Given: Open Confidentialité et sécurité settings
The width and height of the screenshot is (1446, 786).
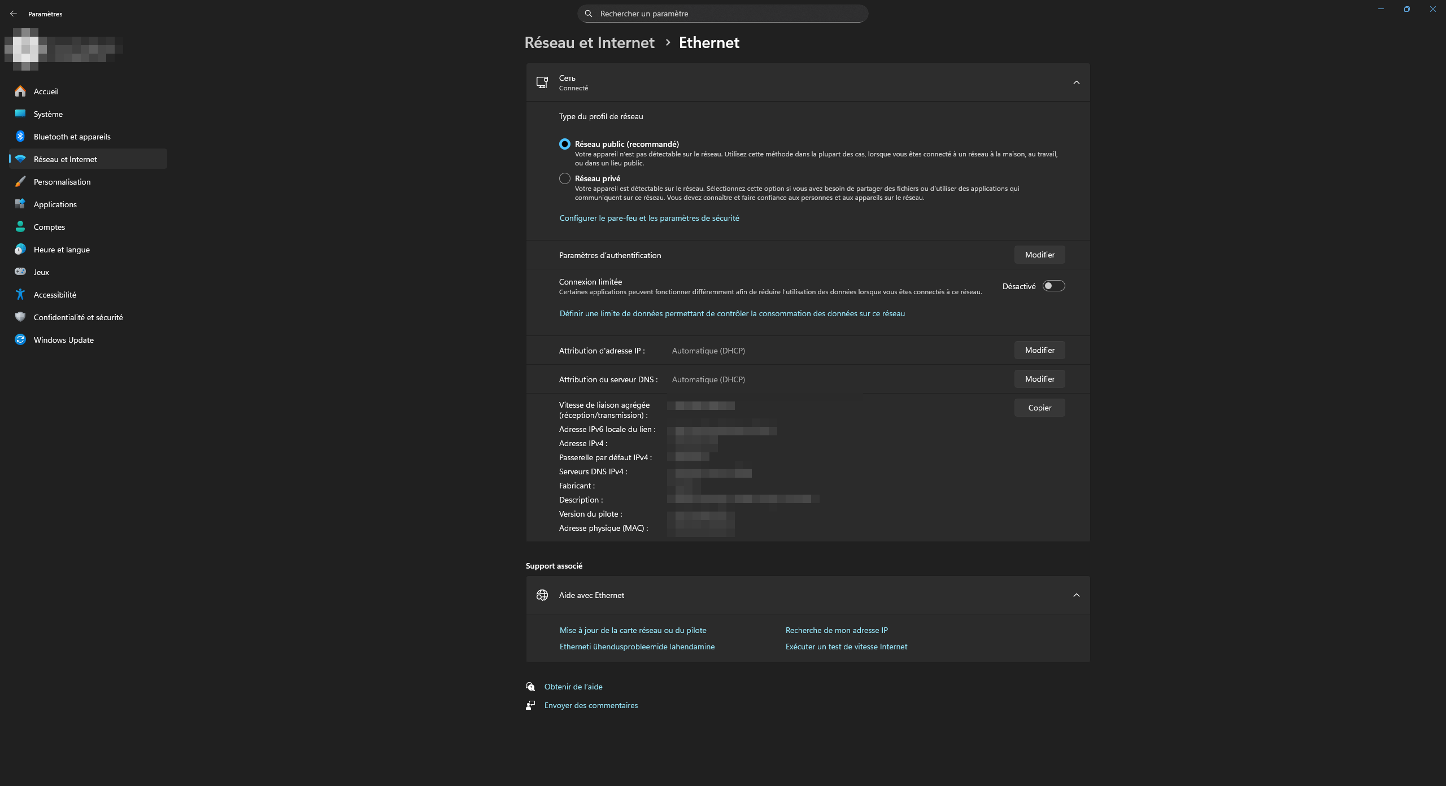Looking at the screenshot, I should point(78,317).
